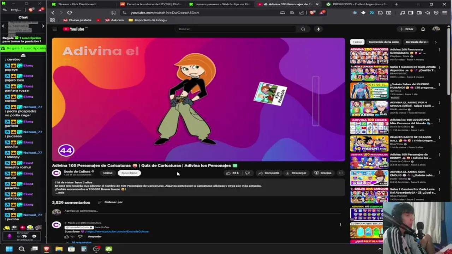The width and height of the screenshot is (452, 254).
Task: Click the Crear button
Action: 407,29
